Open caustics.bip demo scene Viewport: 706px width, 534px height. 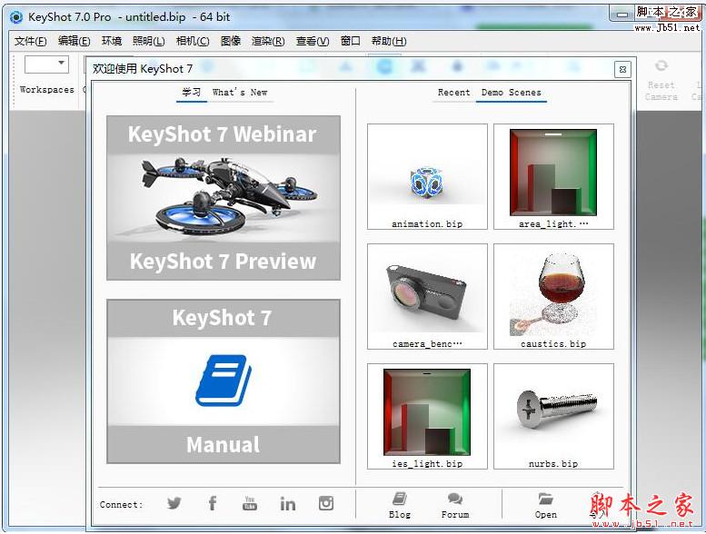point(553,296)
